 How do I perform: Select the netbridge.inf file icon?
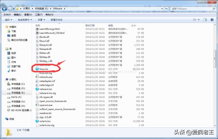[37, 85]
